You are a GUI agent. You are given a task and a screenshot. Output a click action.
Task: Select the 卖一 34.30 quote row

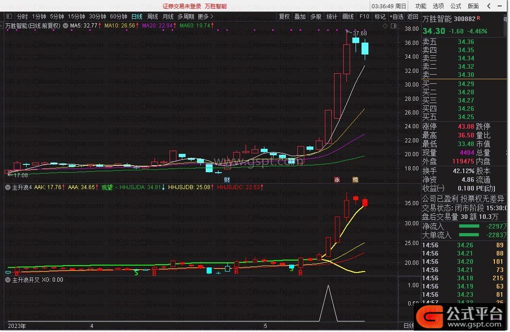(464, 75)
